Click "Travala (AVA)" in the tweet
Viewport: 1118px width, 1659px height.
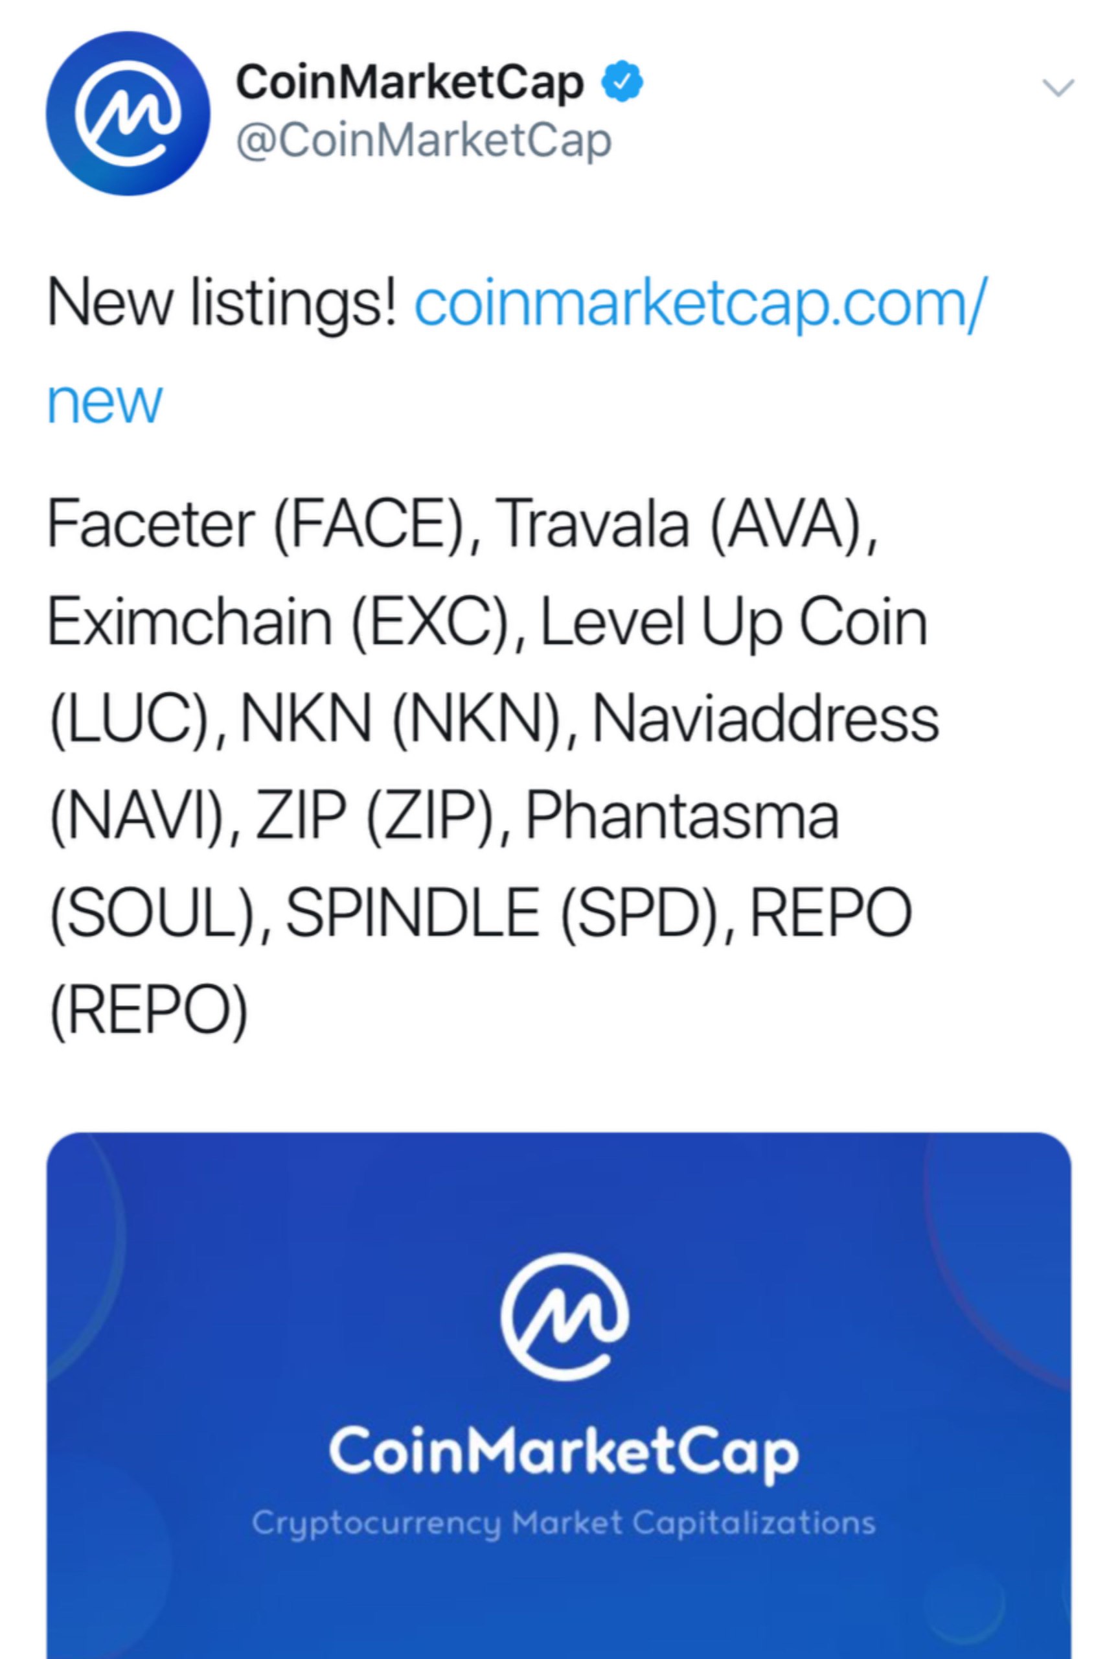tap(687, 524)
